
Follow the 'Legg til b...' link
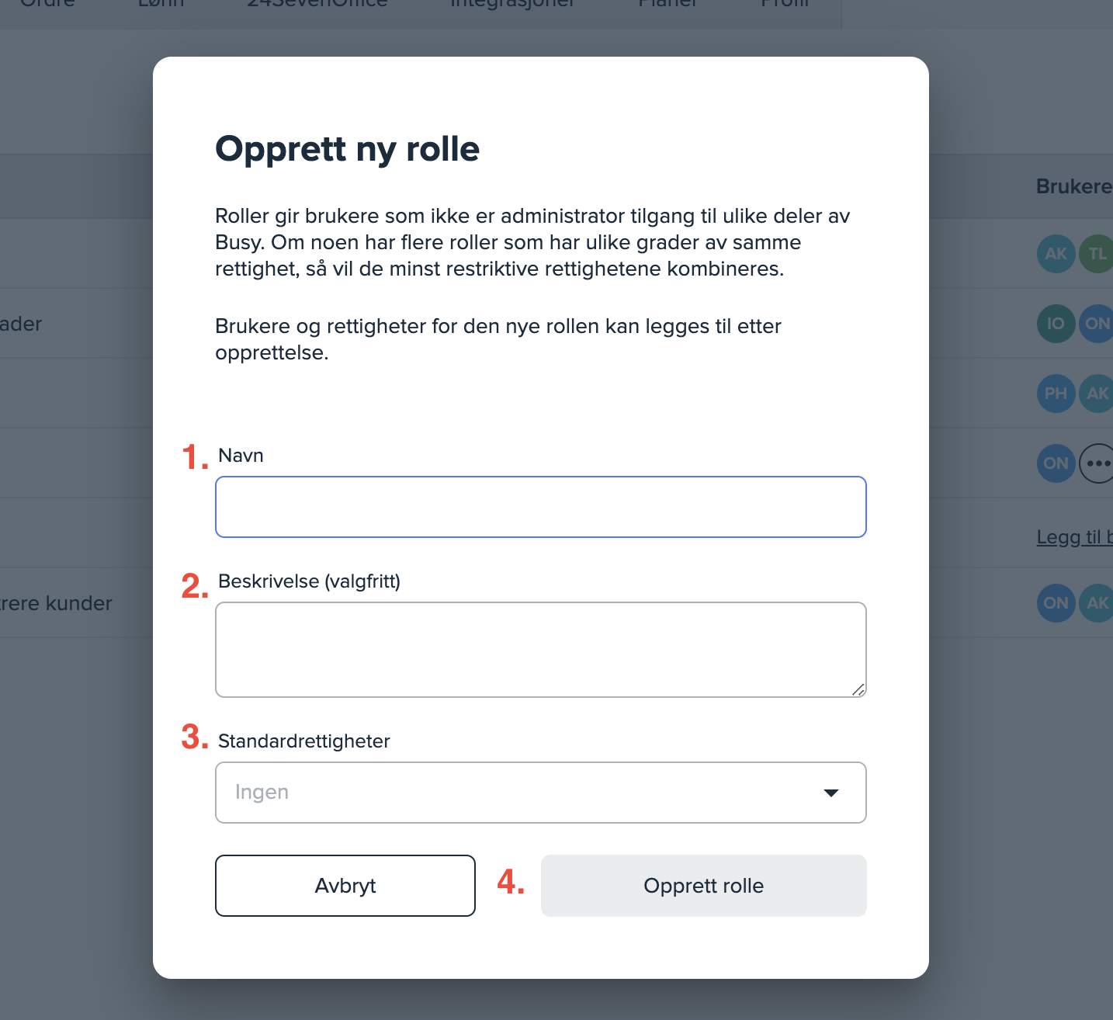point(1074,536)
